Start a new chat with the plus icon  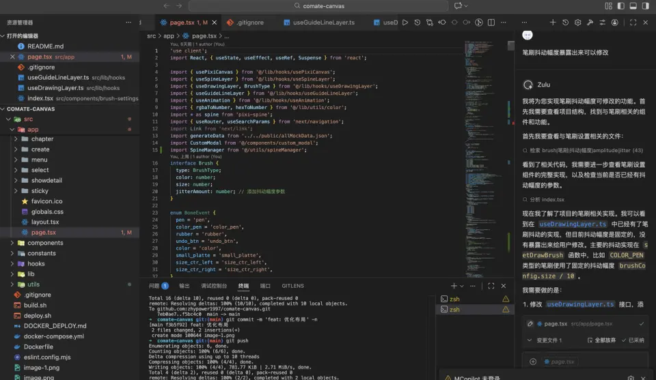pos(553,23)
